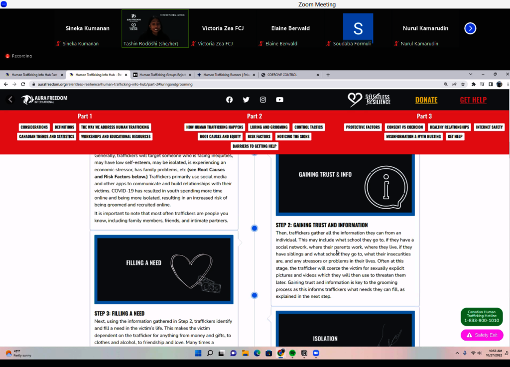This screenshot has height=367, width=510.
Task: Click the Relentless Resilience heart logo
Action: [x=369, y=100]
